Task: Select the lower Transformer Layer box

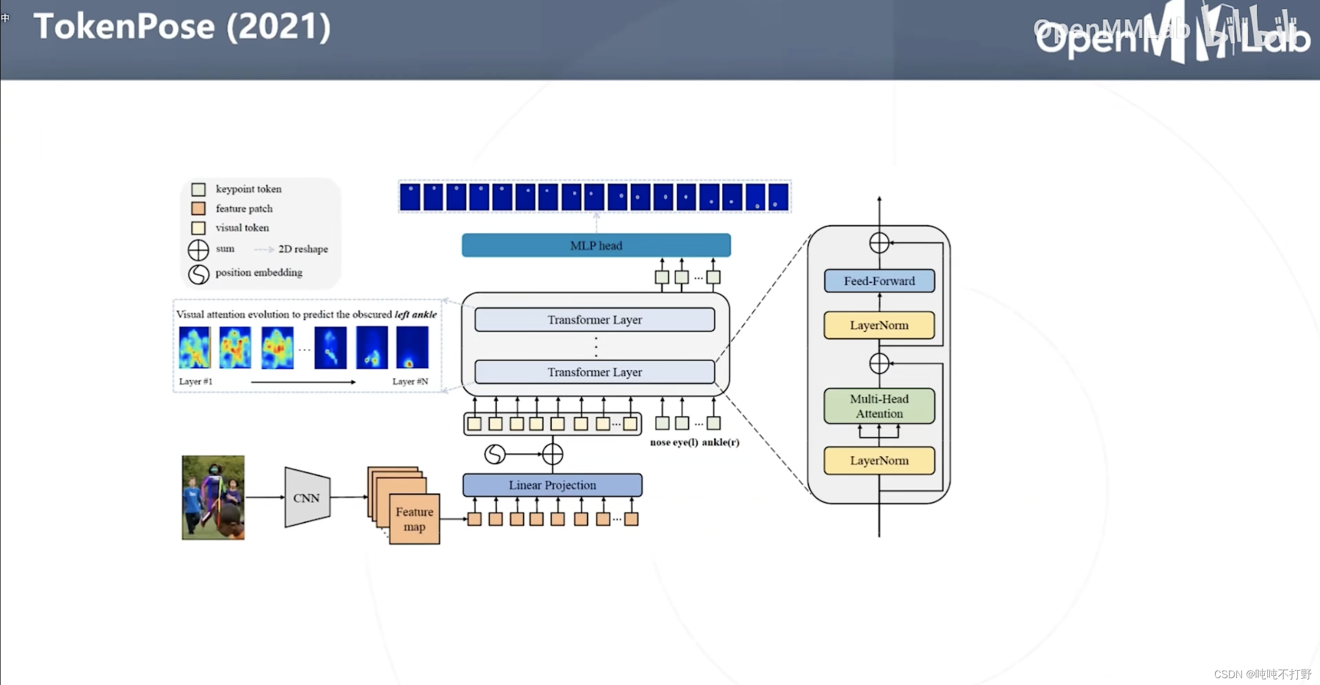Action: click(595, 372)
